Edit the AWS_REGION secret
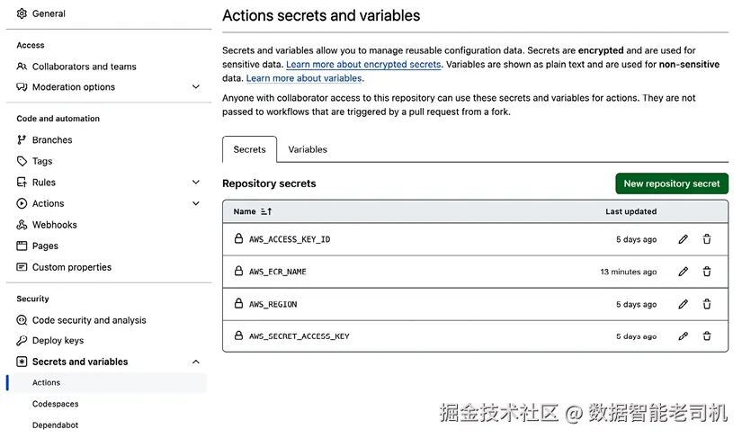This screenshot has width=742, height=438. click(684, 304)
